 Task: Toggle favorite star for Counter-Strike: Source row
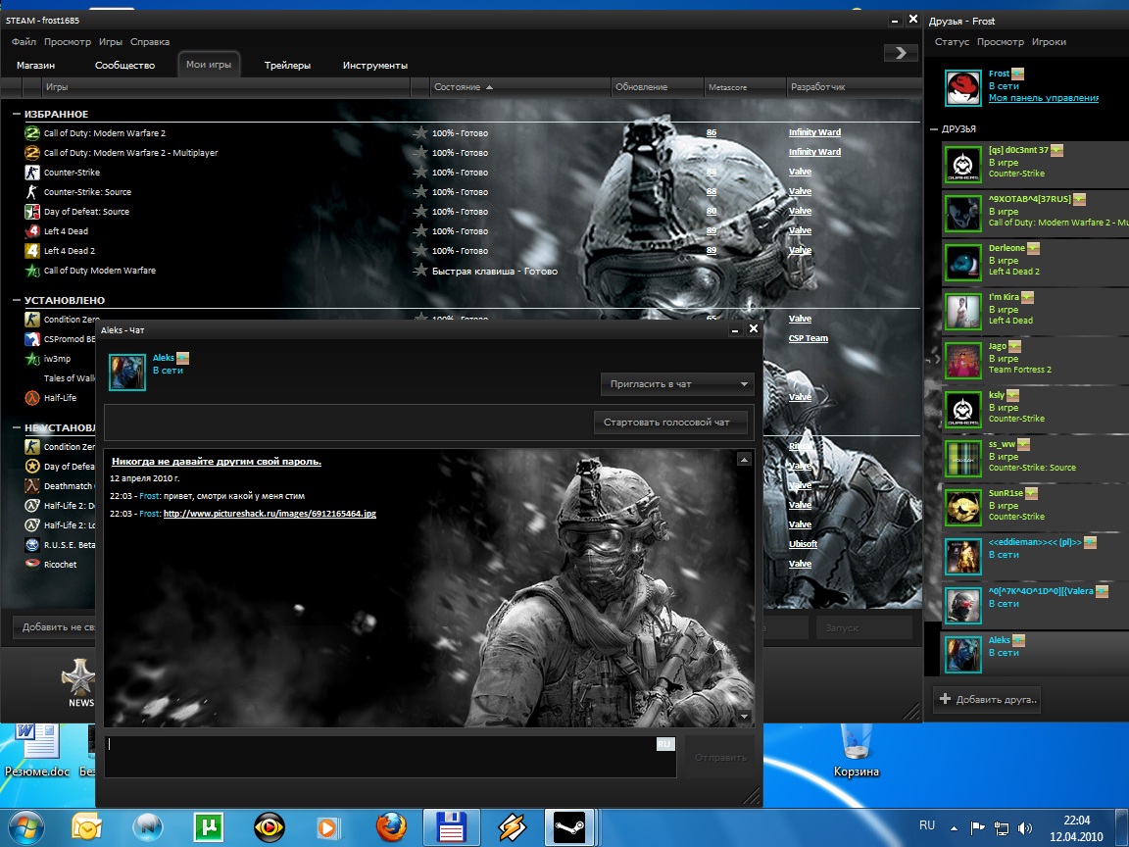(x=420, y=191)
